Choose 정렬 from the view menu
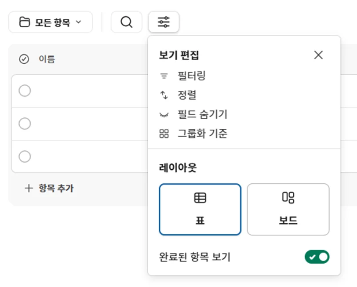 pos(187,95)
